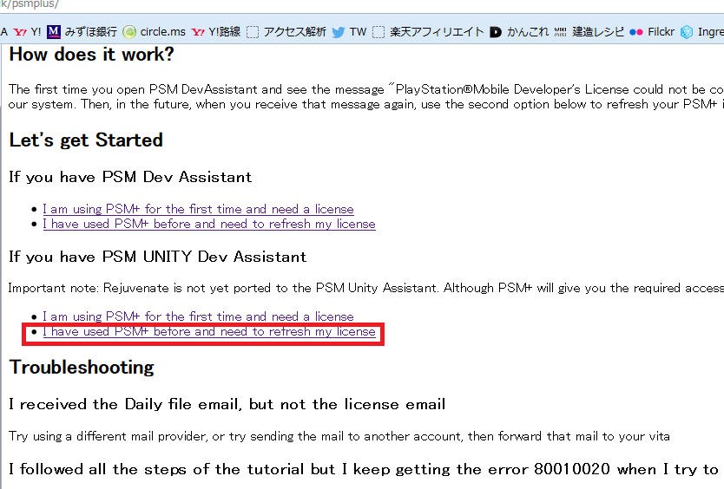This screenshot has height=489, width=724.
Task: Click the 'Let's get Started' heading
Action: (86, 140)
